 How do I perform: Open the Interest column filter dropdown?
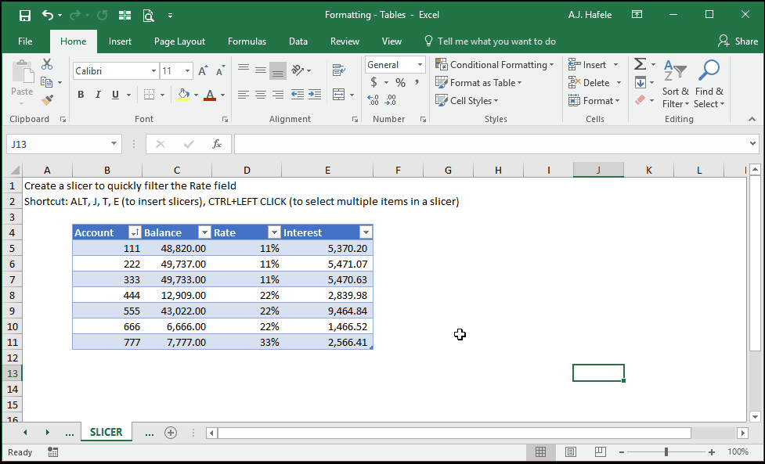(x=366, y=232)
